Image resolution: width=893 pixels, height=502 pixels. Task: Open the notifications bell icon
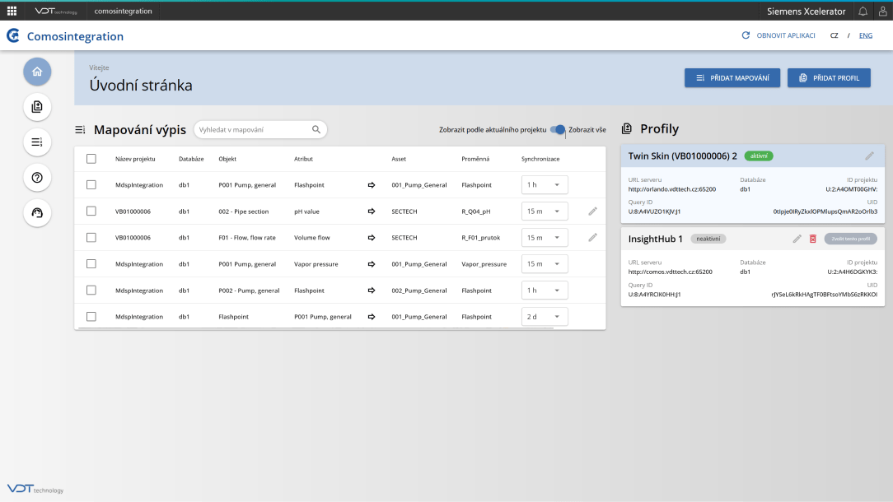click(x=863, y=11)
